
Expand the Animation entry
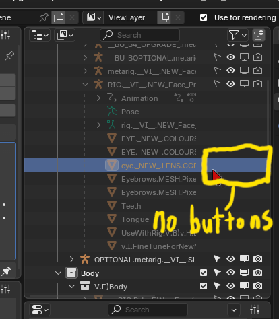pyautogui.click(x=98, y=98)
